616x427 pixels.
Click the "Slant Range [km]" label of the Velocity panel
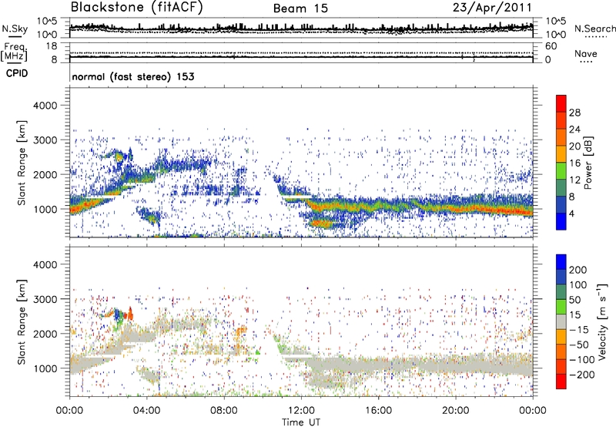(22, 321)
